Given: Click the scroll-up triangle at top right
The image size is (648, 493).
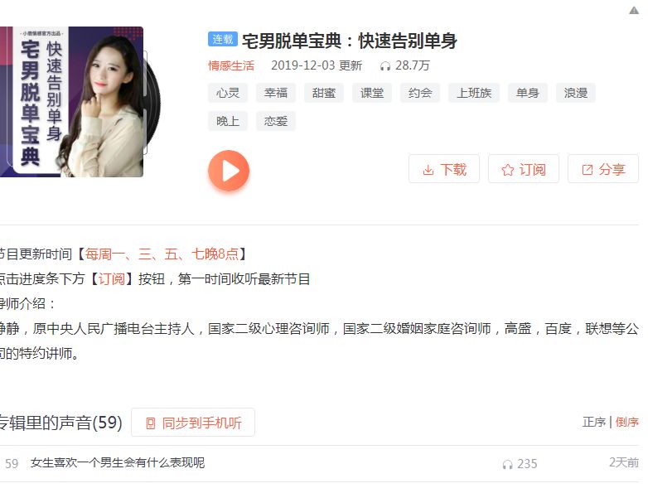Looking at the screenshot, I should 634,10.
